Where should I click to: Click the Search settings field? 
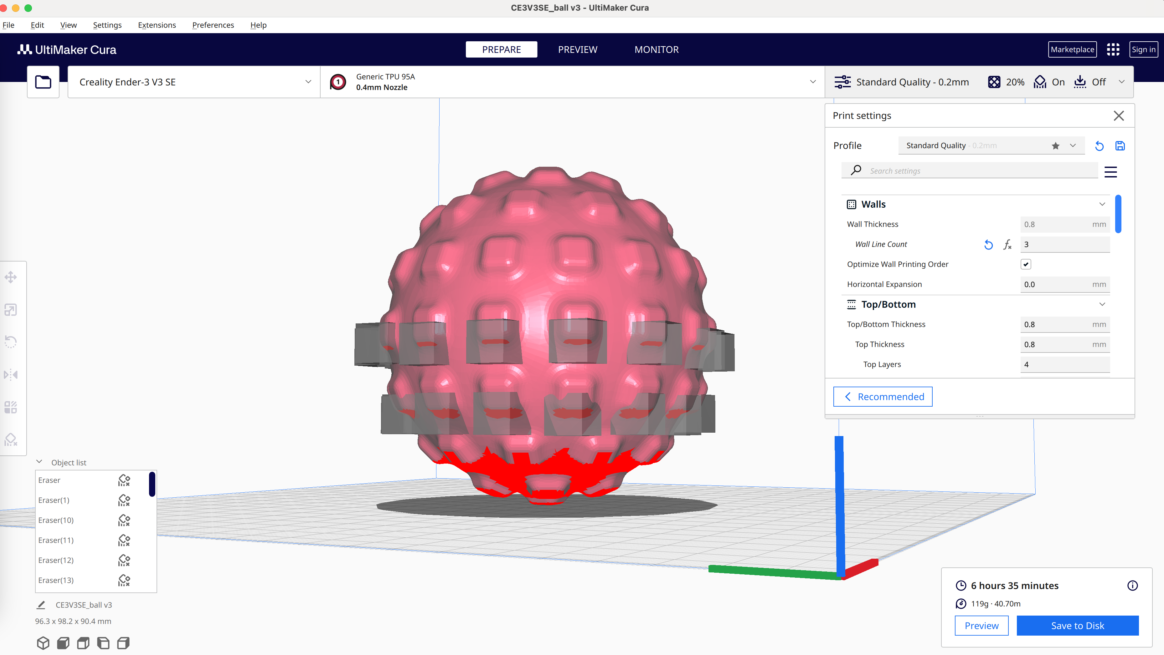coord(969,171)
